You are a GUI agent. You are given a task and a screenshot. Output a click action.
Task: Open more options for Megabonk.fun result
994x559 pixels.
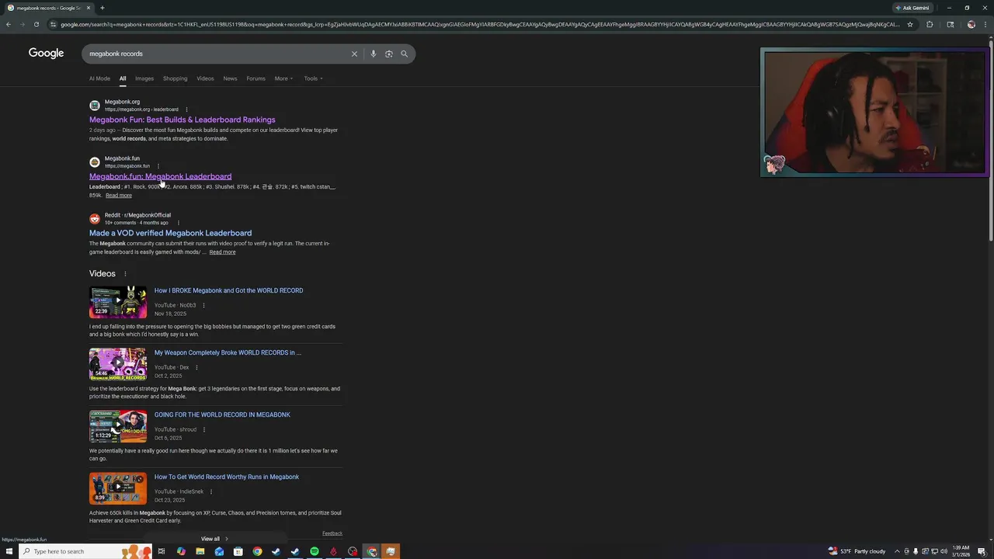pos(158,166)
